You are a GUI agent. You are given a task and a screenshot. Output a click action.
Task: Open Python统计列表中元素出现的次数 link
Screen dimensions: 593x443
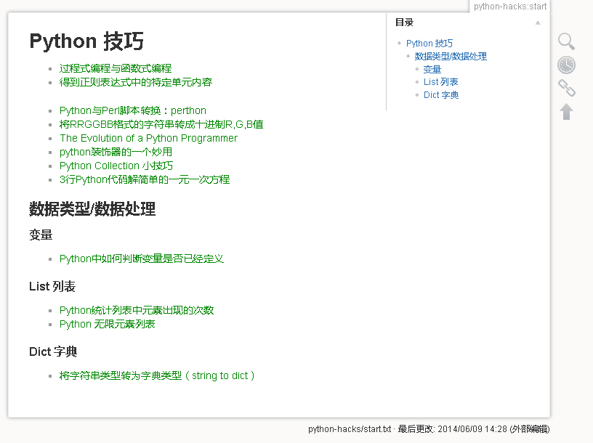[137, 310]
